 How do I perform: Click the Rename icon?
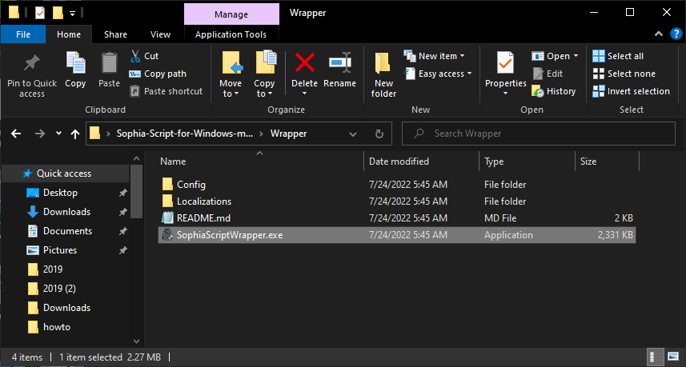[340, 62]
